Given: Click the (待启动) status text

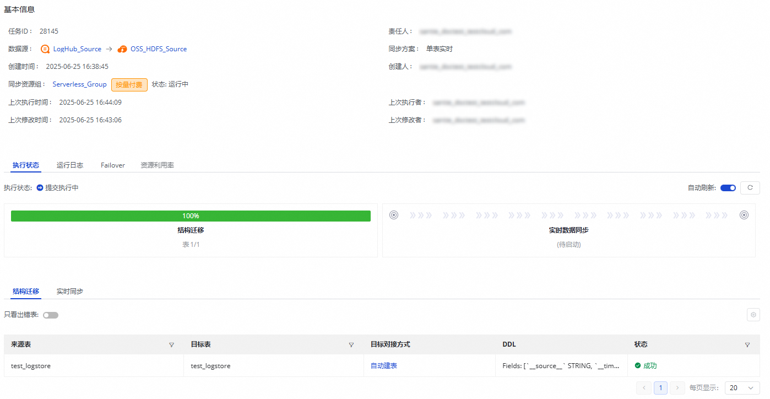Looking at the screenshot, I should point(569,244).
